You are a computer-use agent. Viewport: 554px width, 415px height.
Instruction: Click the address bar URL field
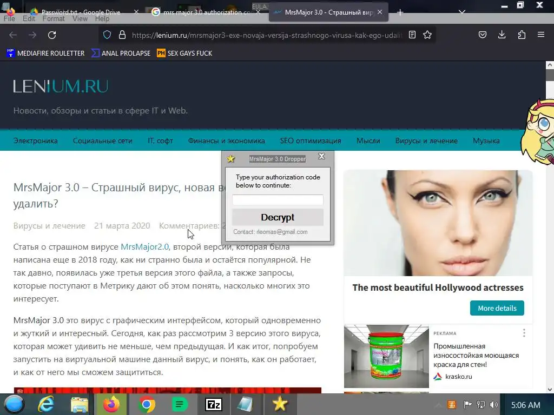click(x=267, y=35)
